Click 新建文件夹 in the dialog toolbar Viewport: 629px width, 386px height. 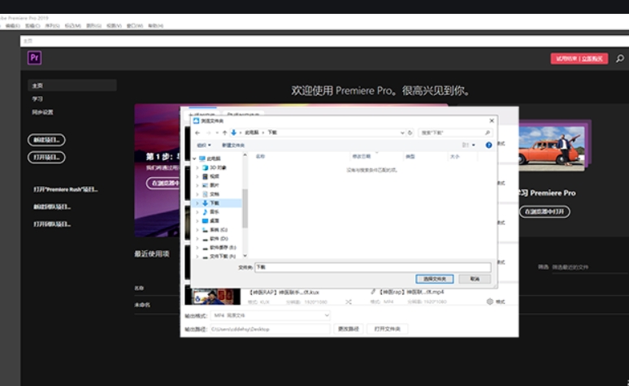[x=233, y=145]
